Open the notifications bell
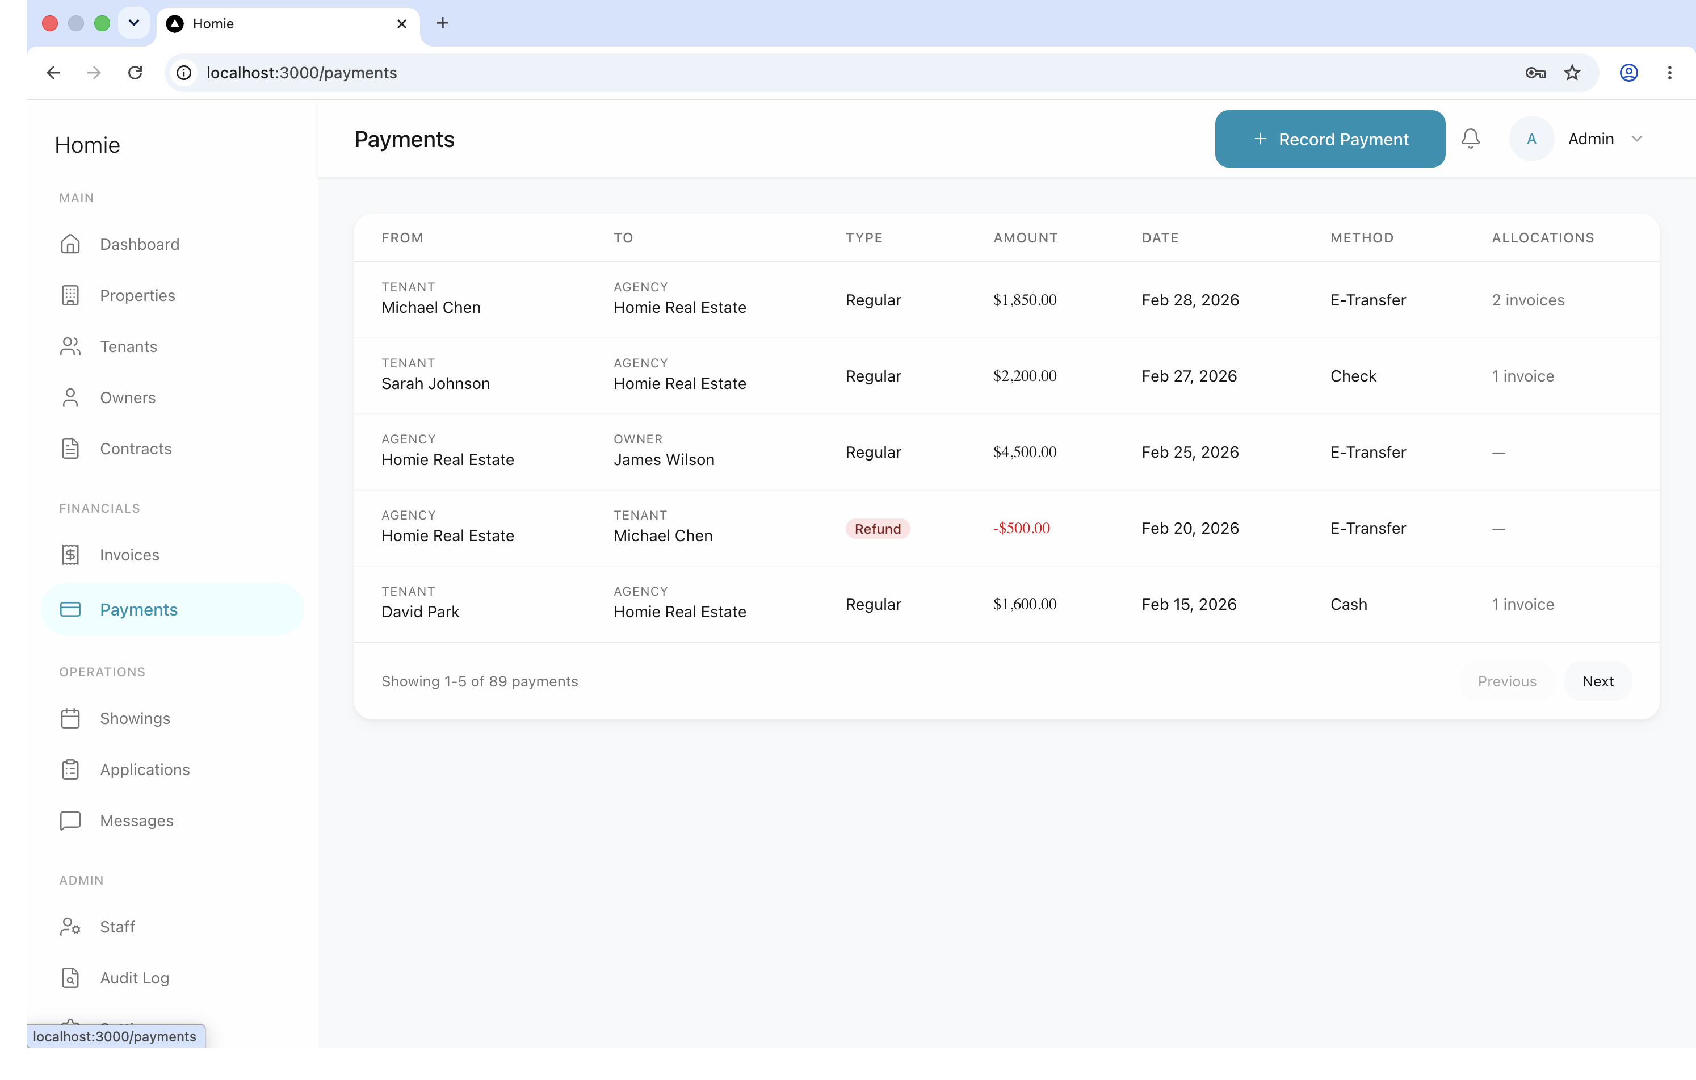Image resolution: width=1696 pixels, height=1080 pixels. [1471, 139]
